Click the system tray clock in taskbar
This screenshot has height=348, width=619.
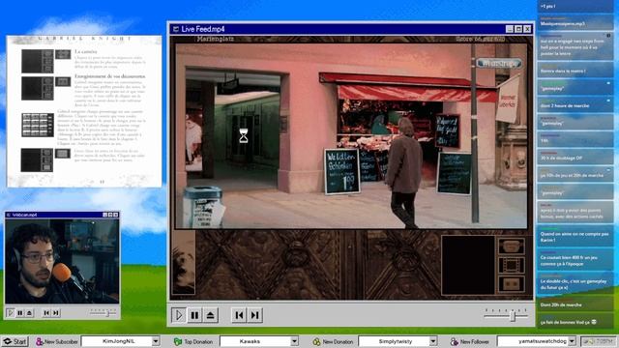click(x=598, y=341)
